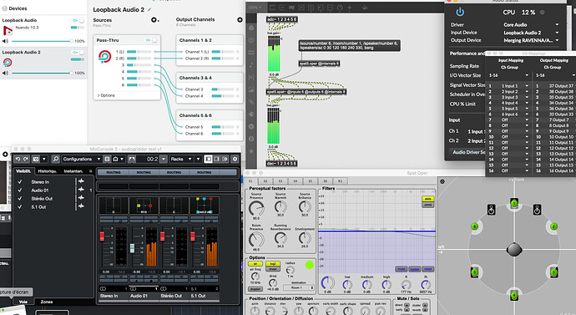Toggle the Pass-Thru source On switch
Image resolution: width=576 pixels, height=315 pixels.
[x=151, y=40]
